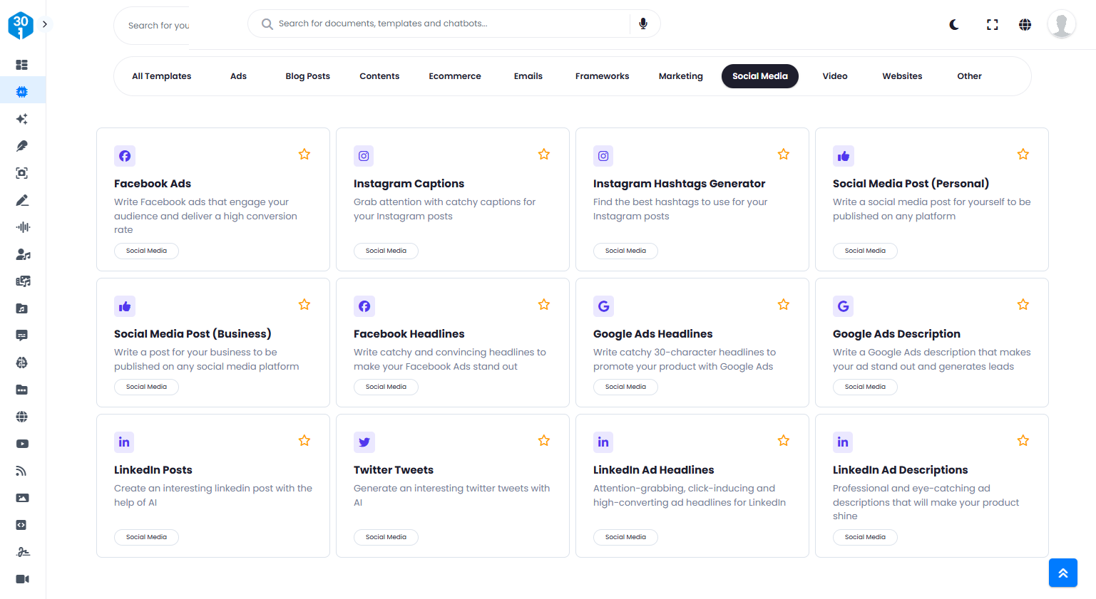Viewport: 1096px width, 599px height.
Task: Favorite the Instagram Captions template star
Action: [x=544, y=155]
